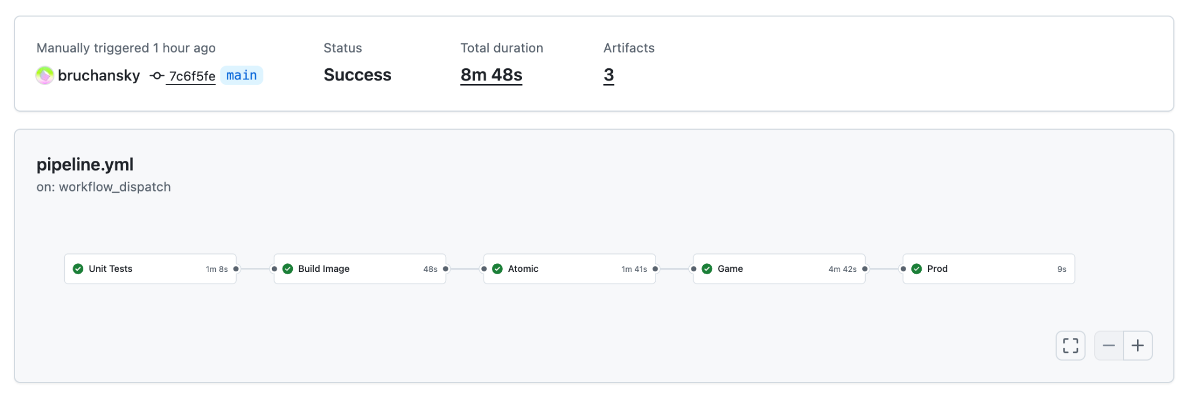
Task: Zoom out the workflow graph
Action: click(x=1108, y=345)
